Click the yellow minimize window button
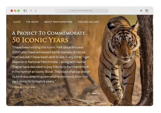161x113 pixels. pos(15,11)
